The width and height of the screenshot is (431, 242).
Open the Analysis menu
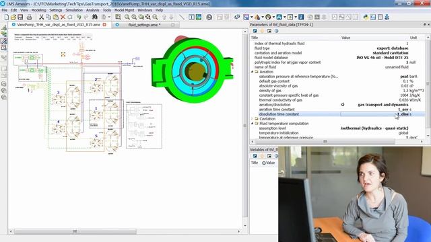tap(92, 10)
